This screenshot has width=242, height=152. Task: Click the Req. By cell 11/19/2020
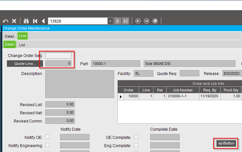[x=210, y=97]
